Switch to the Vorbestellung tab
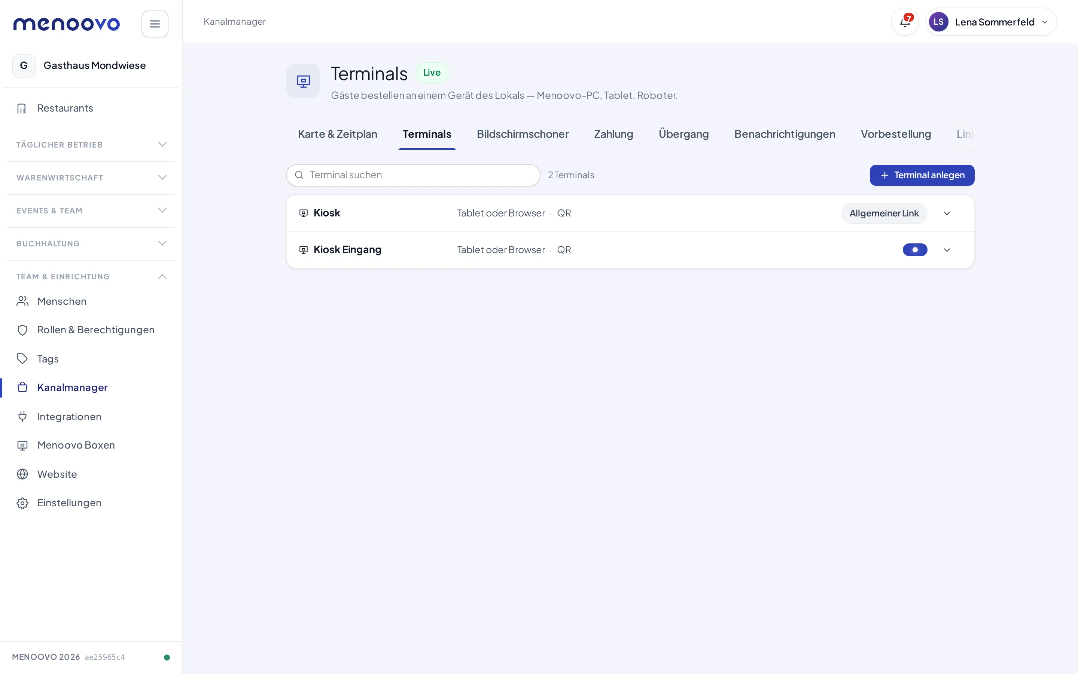1078x674 pixels. (896, 134)
